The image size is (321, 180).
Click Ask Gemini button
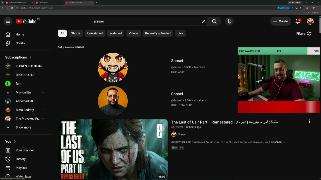[x=295, y=2]
